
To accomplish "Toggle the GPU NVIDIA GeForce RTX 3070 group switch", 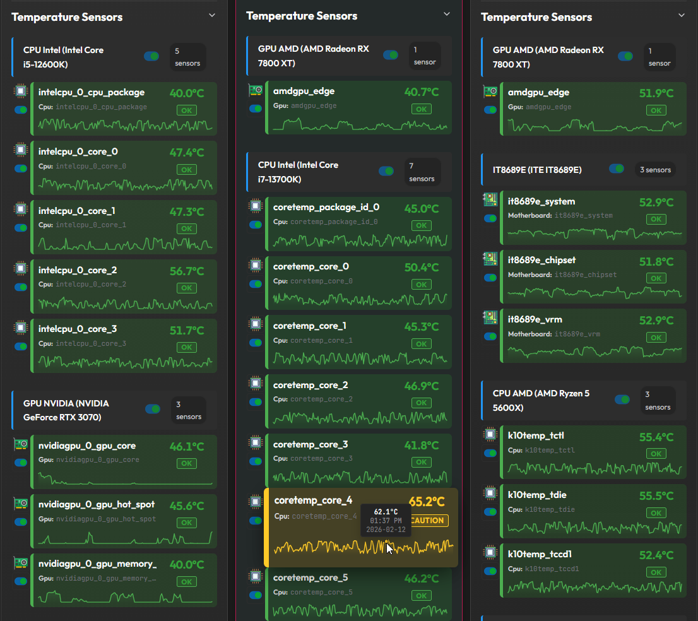I will pyautogui.click(x=153, y=409).
